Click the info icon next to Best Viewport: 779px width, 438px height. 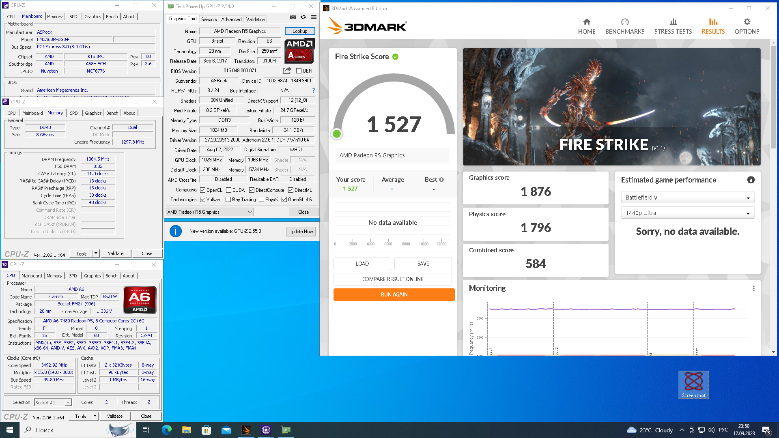tap(441, 180)
